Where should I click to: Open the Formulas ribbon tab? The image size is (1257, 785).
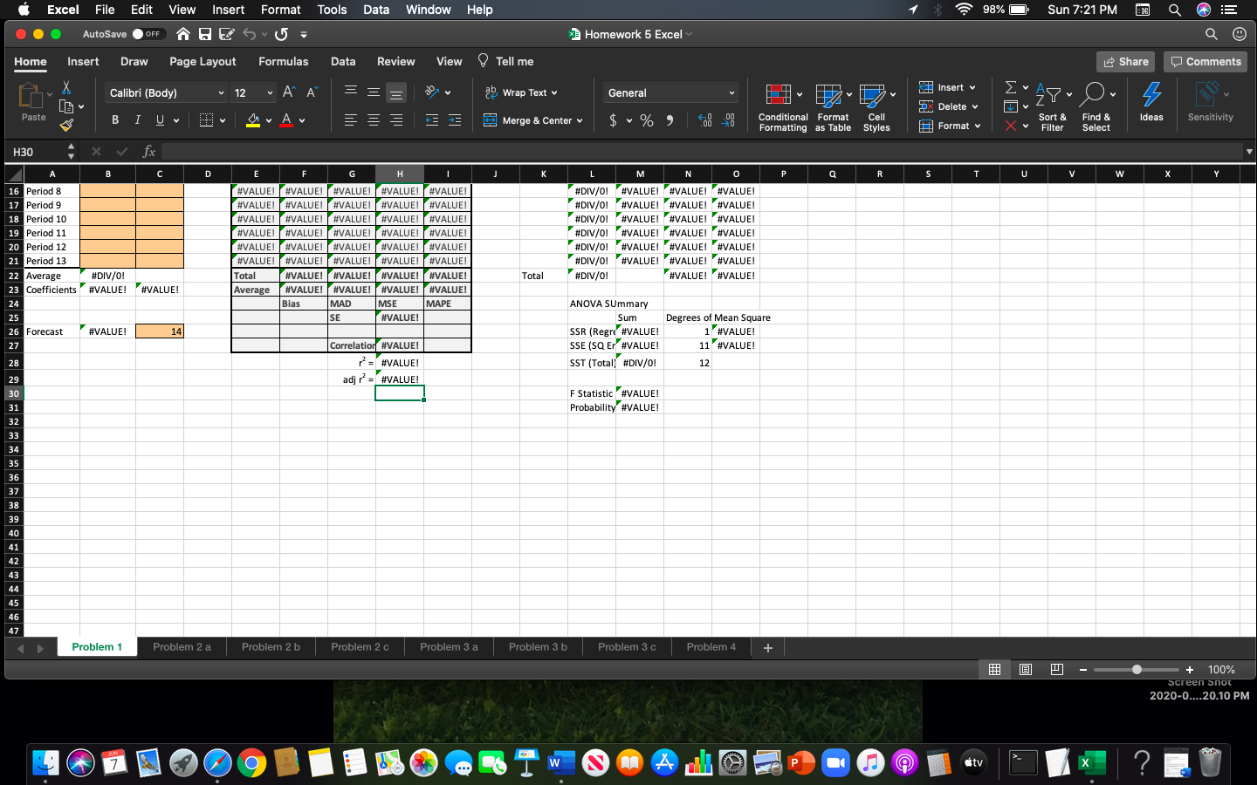coord(284,61)
